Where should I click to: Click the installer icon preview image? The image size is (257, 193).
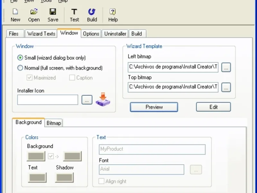[103, 99]
